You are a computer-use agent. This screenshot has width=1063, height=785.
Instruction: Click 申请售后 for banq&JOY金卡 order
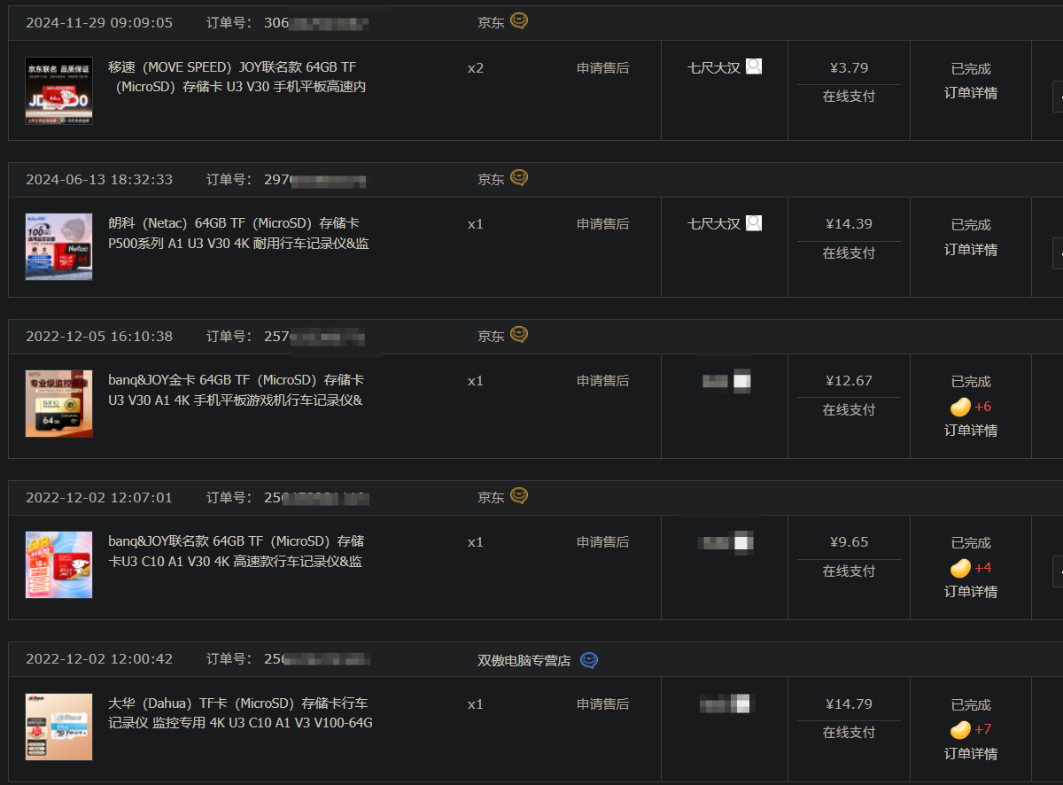[603, 381]
